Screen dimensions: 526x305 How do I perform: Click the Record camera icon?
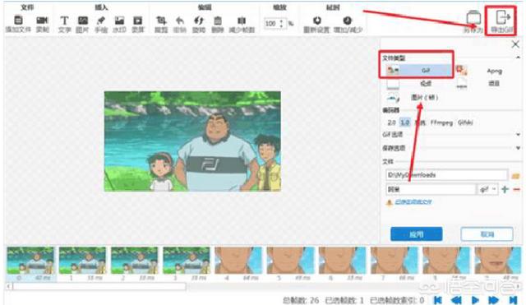(42, 21)
